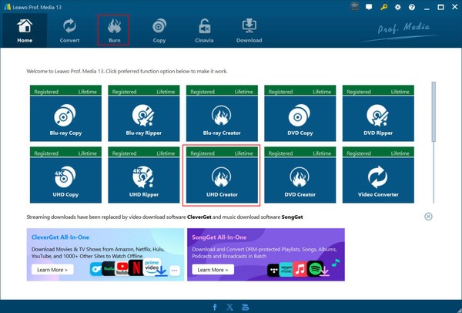Click the Prime Video icon in CleverGet banner

click(152, 265)
